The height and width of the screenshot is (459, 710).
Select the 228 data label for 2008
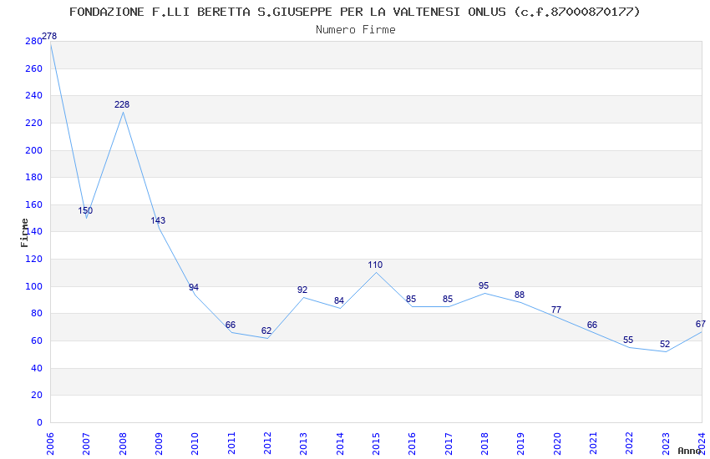[122, 104]
